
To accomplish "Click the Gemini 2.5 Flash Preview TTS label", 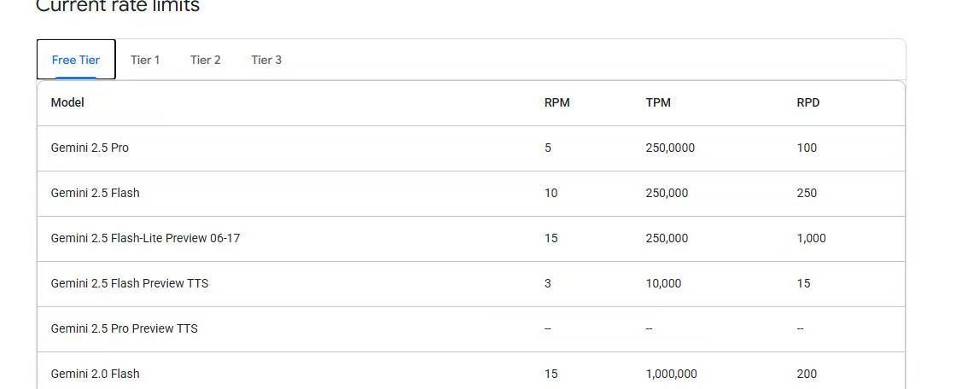I will pyautogui.click(x=130, y=283).
